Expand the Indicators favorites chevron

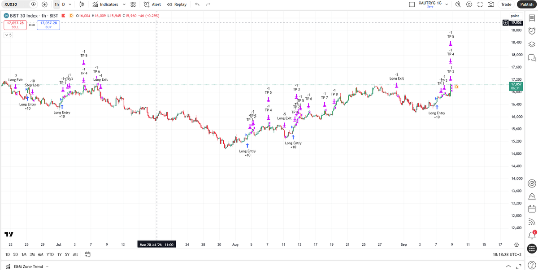(124, 4)
